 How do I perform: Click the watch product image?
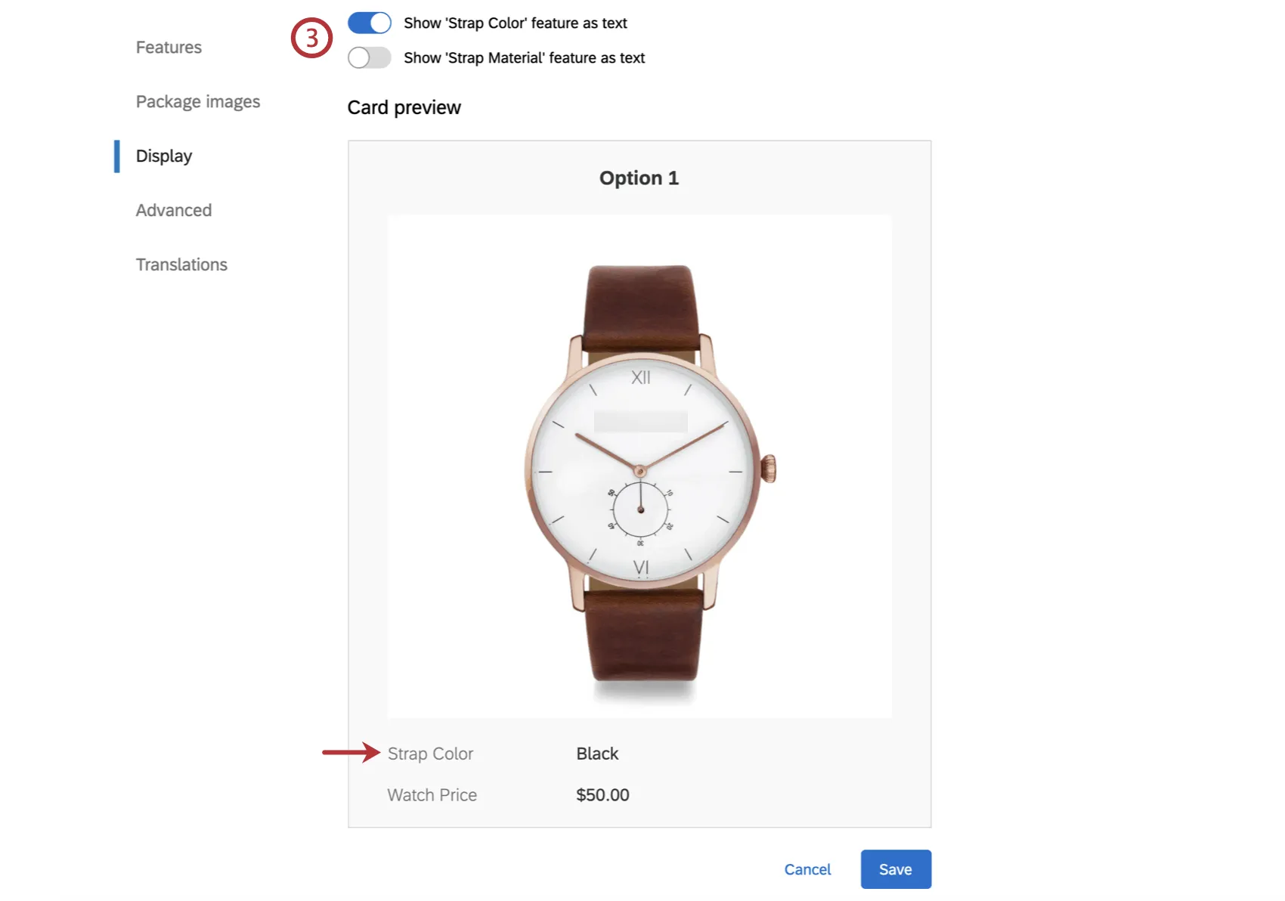(x=639, y=466)
